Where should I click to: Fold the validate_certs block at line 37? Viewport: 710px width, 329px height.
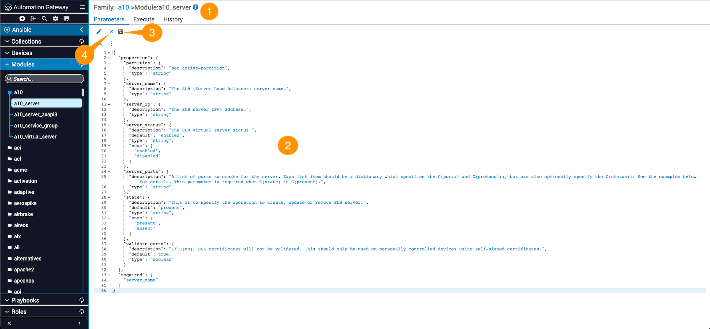(109, 244)
